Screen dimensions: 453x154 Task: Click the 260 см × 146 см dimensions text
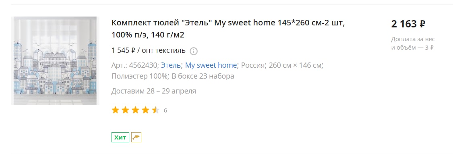295,65
